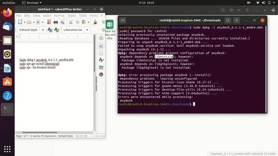Viewport: 278px width, 156px height.
Task: Open the Styles menu in Writer
Action: click(72, 16)
